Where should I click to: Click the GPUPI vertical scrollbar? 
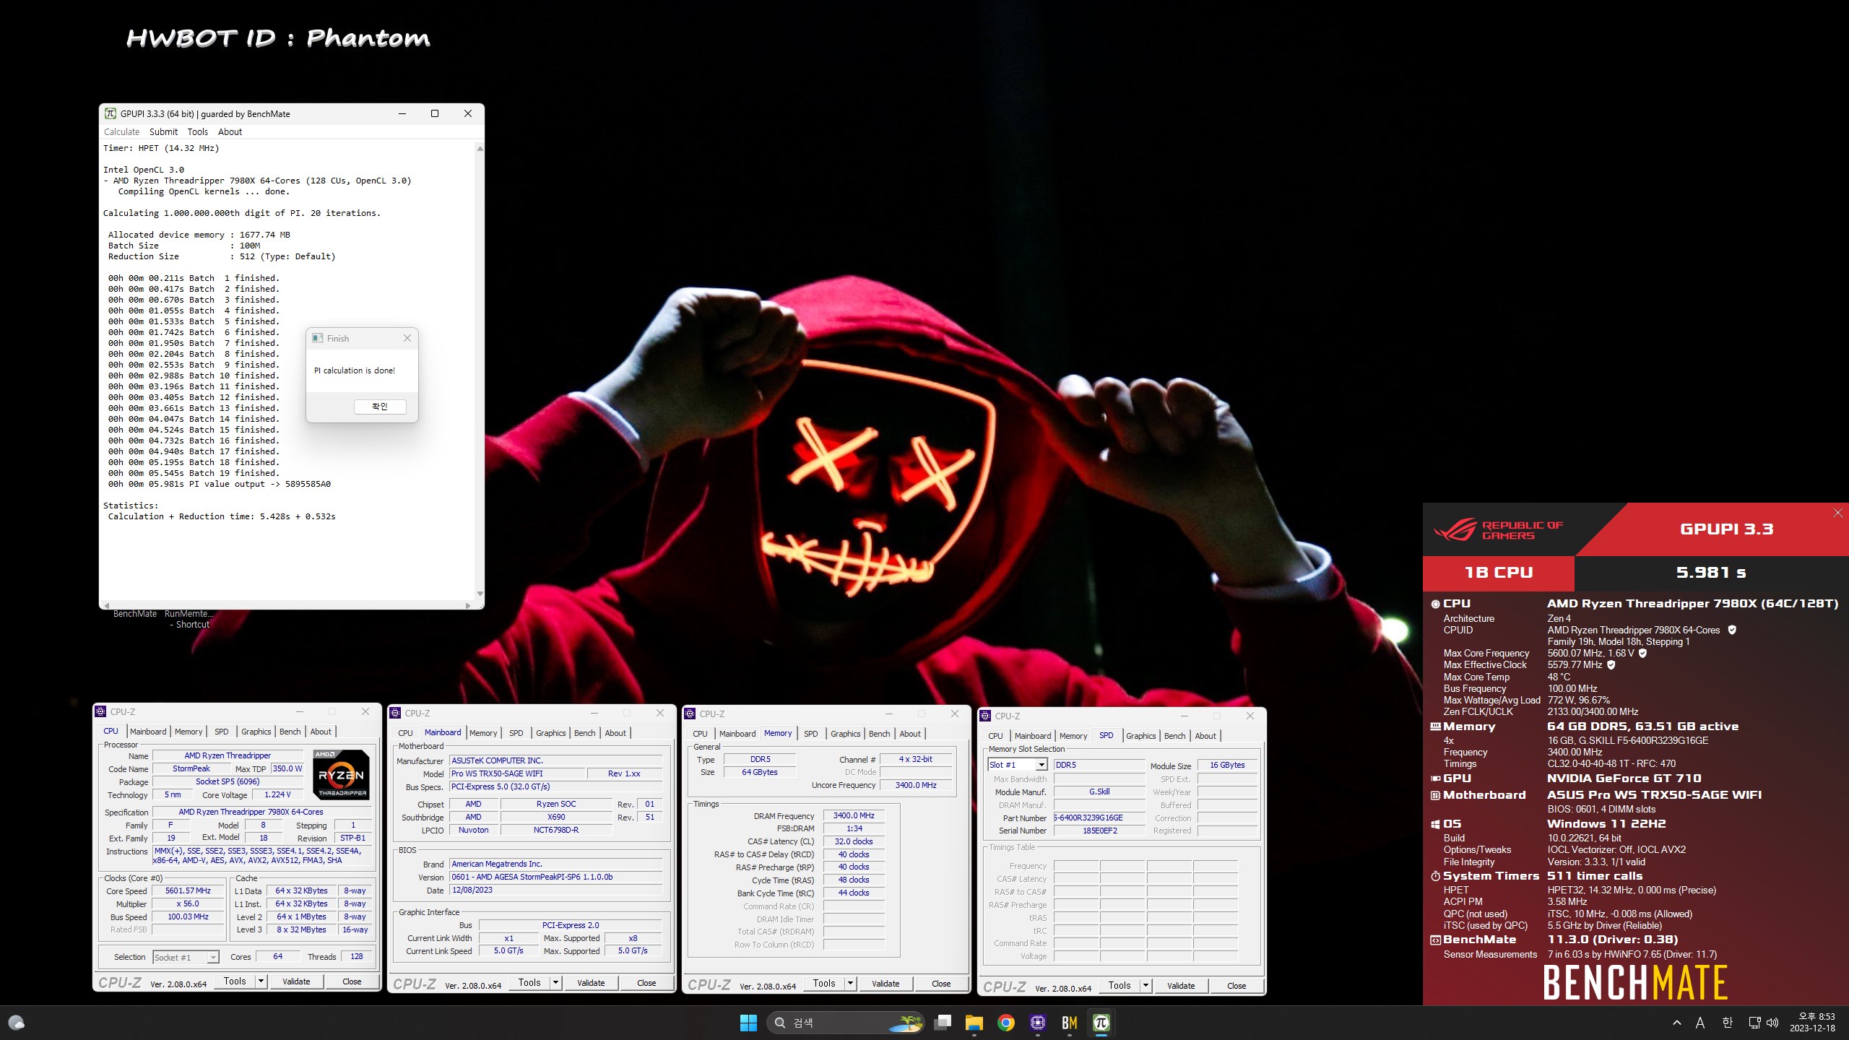coord(480,370)
